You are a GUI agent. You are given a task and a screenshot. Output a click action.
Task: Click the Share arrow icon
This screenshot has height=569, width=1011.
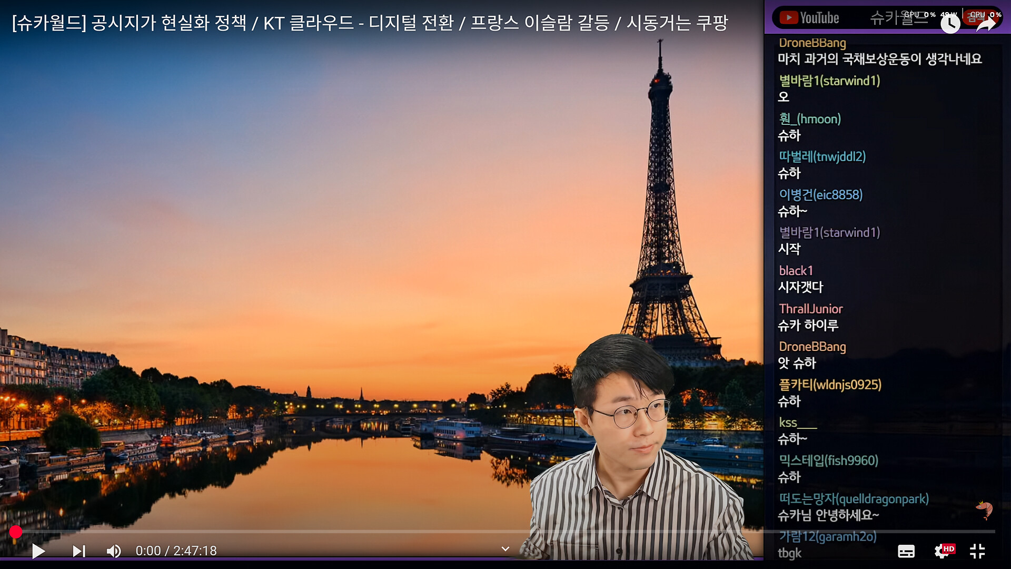coord(986,24)
